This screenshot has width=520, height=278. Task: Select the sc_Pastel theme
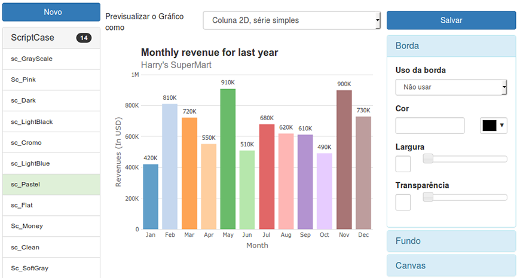click(x=51, y=185)
